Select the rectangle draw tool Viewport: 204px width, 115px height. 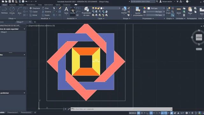tap(24, 8)
